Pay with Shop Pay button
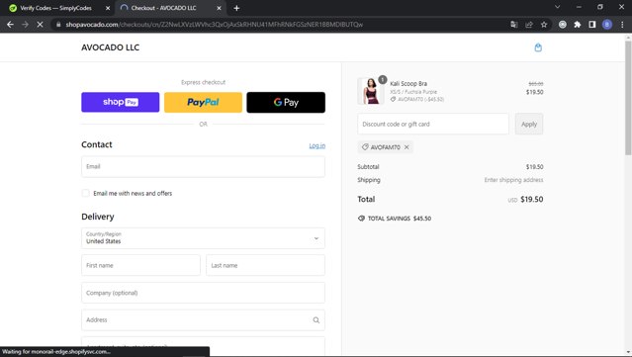Screen dimensions: 632x357 pos(120,102)
